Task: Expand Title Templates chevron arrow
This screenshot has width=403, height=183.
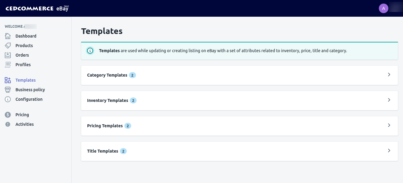Action: pyautogui.click(x=389, y=151)
